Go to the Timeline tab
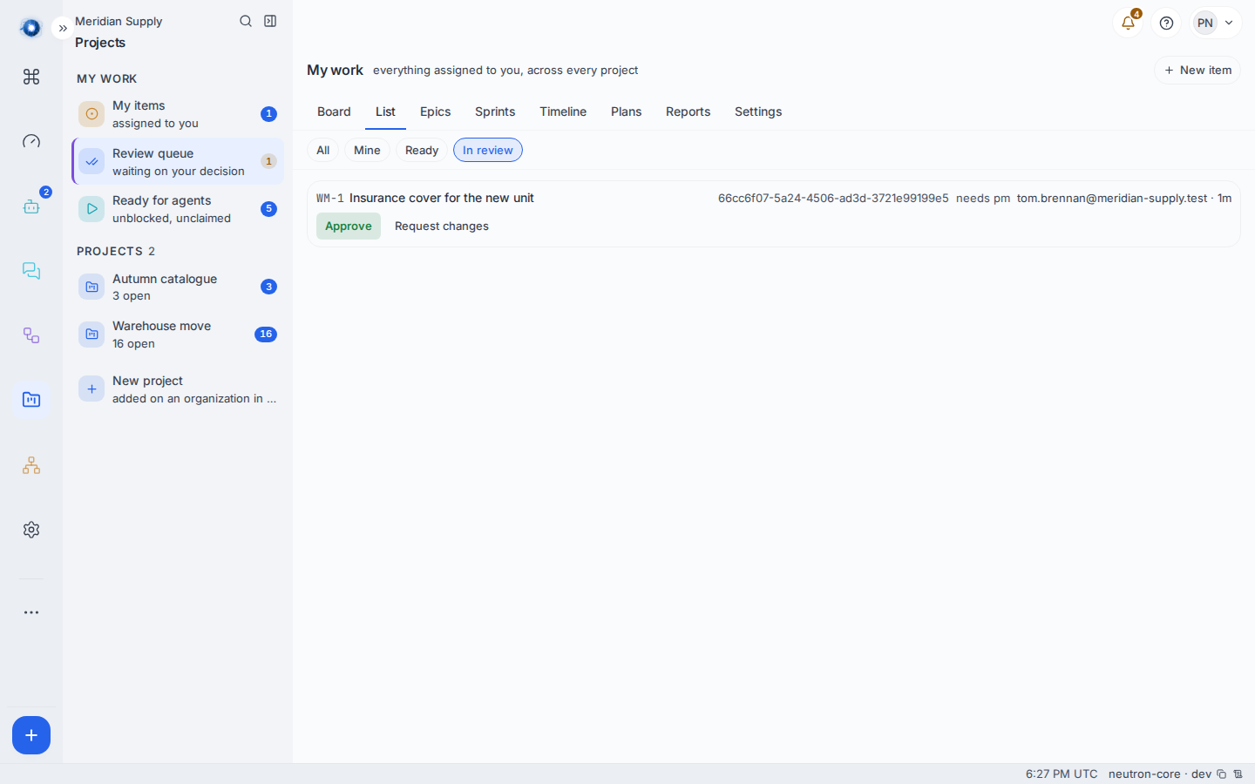 click(x=563, y=112)
